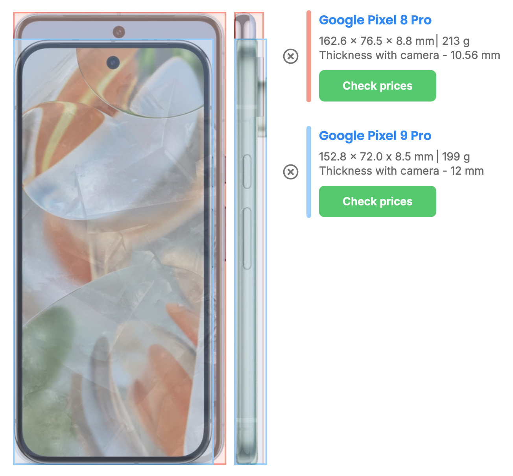Select the 152.8 × 72.0 x 8.5 mm dimensions text
The width and height of the screenshot is (513, 476).
point(376,157)
